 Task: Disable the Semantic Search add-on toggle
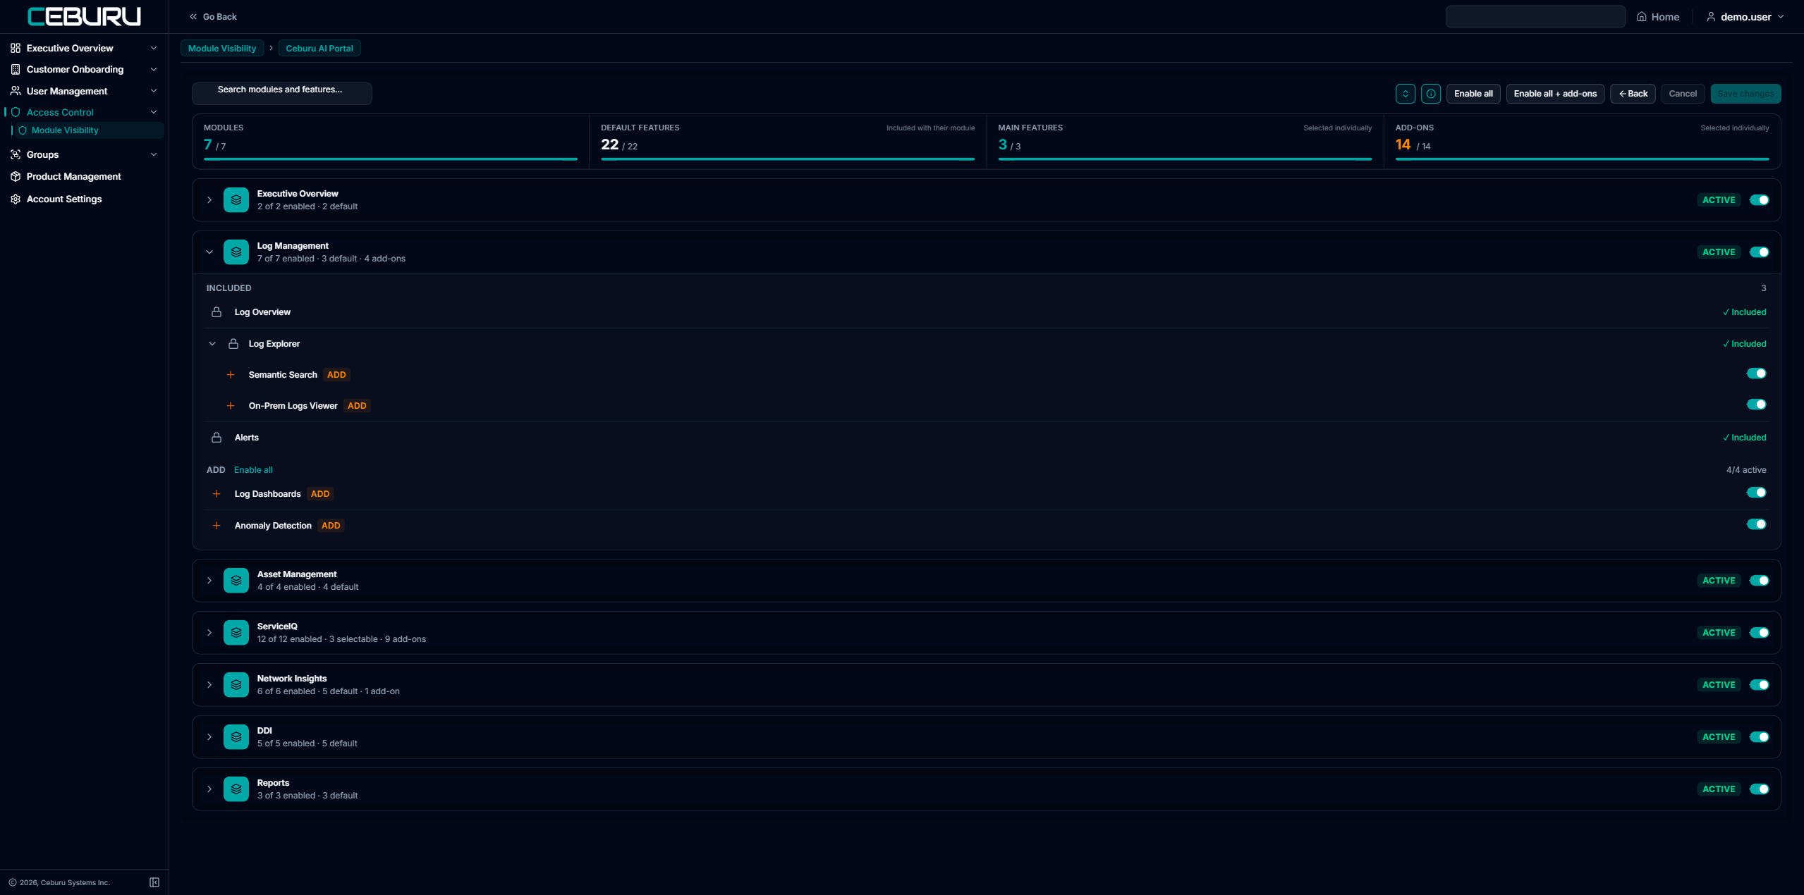coord(1756,374)
